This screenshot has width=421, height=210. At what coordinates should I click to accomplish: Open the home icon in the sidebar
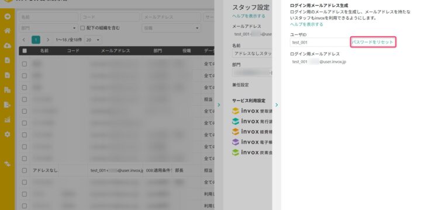(8, 31)
